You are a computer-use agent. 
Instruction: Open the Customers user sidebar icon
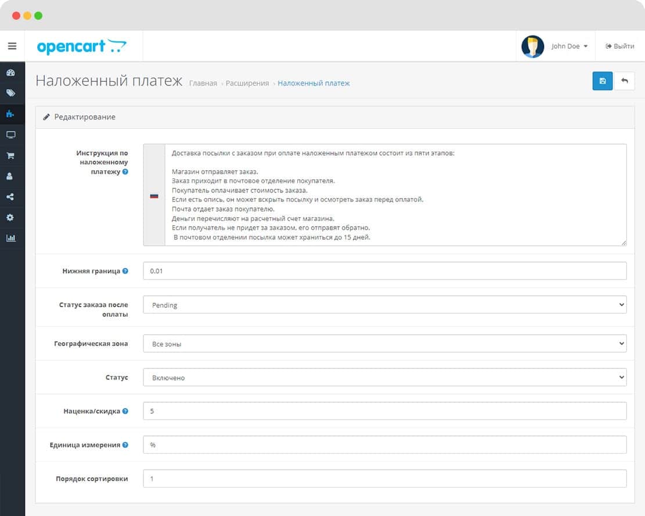pos(10,176)
